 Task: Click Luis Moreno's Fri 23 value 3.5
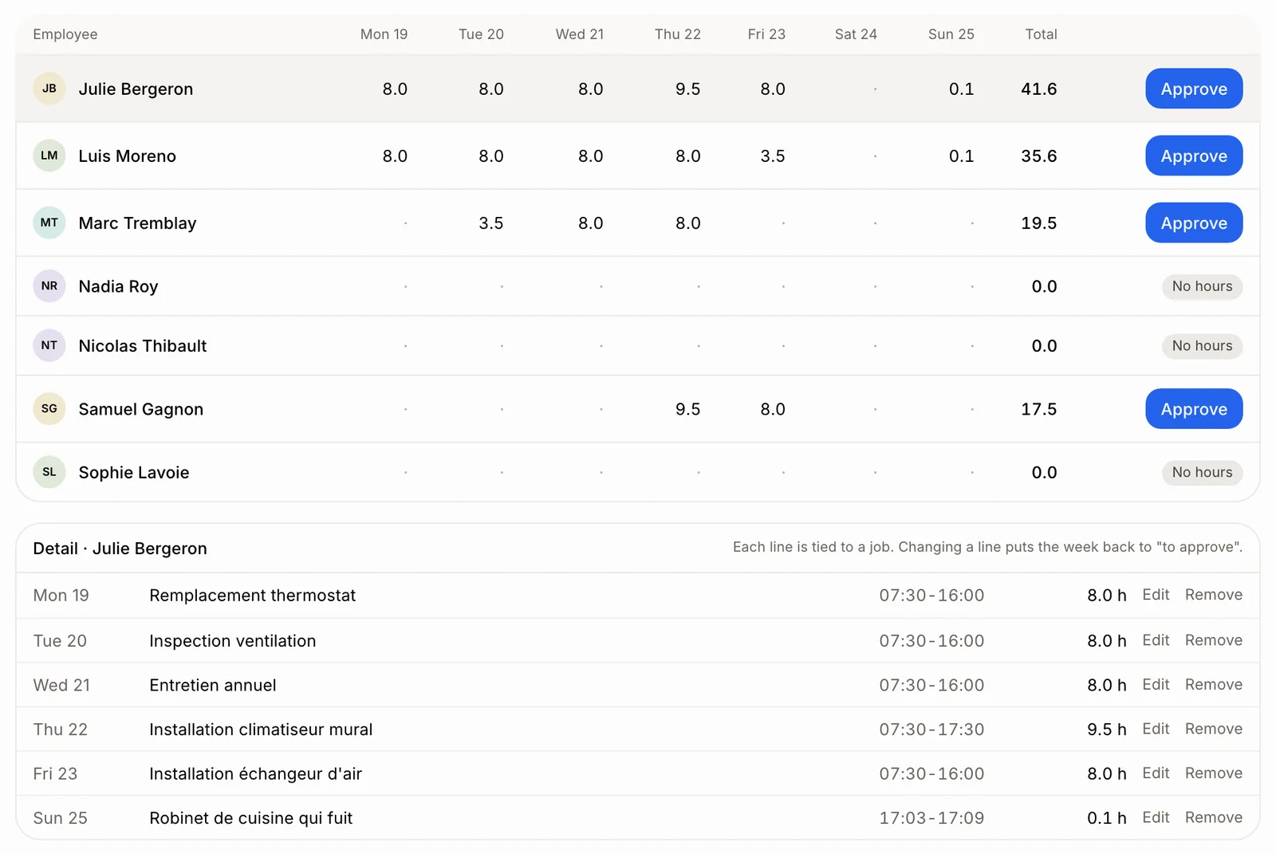pyautogui.click(x=773, y=155)
